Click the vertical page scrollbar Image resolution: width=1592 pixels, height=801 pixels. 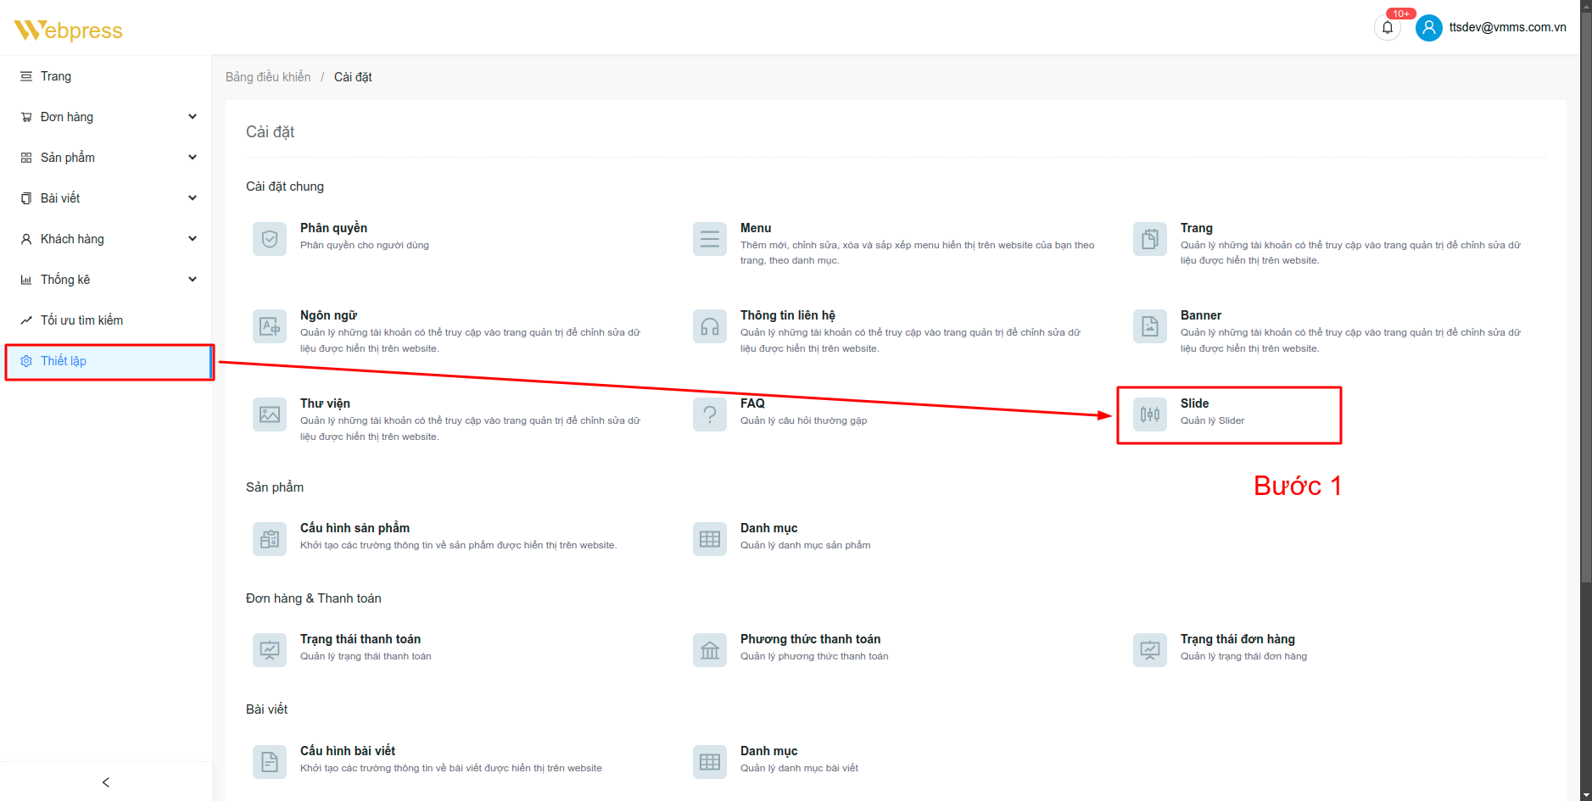pyautogui.click(x=1585, y=339)
